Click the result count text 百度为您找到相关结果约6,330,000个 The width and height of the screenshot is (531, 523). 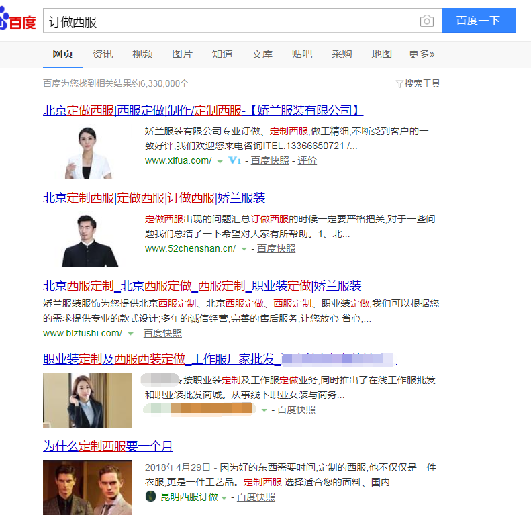tap(116, 83)
